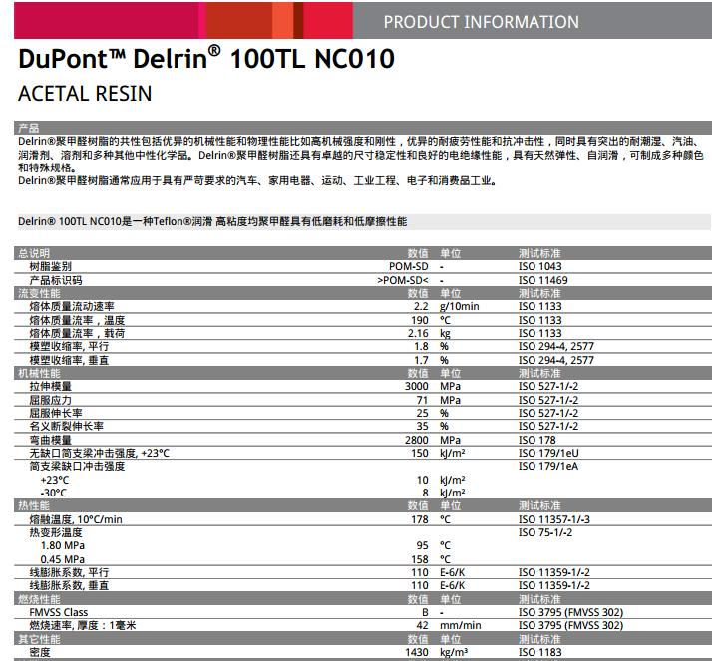
Task: Click 无缺口简支梁冲击强度, +23°C label
Action: (99, 453)
